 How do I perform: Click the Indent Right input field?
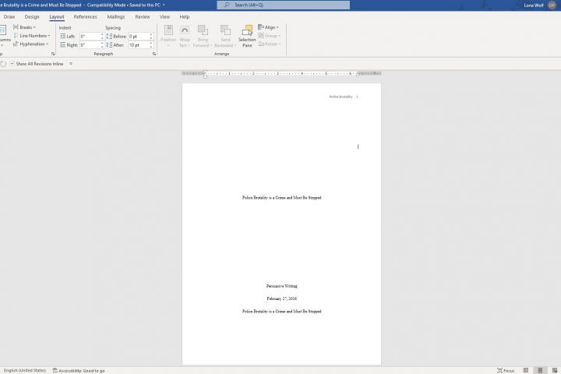click(90, 44)
